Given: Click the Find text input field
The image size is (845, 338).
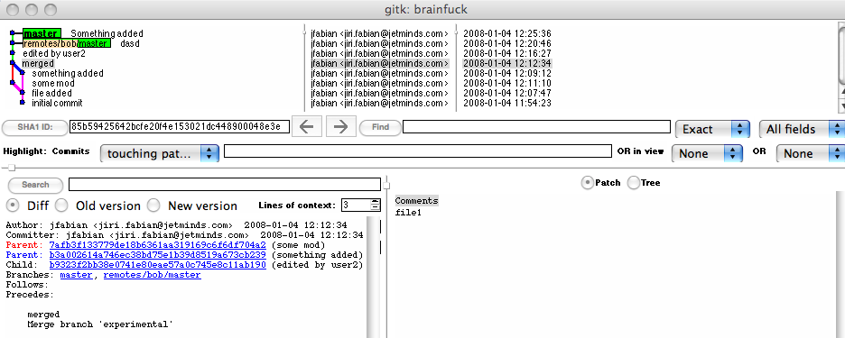Looking at the screenshot, I should (537, 127).
